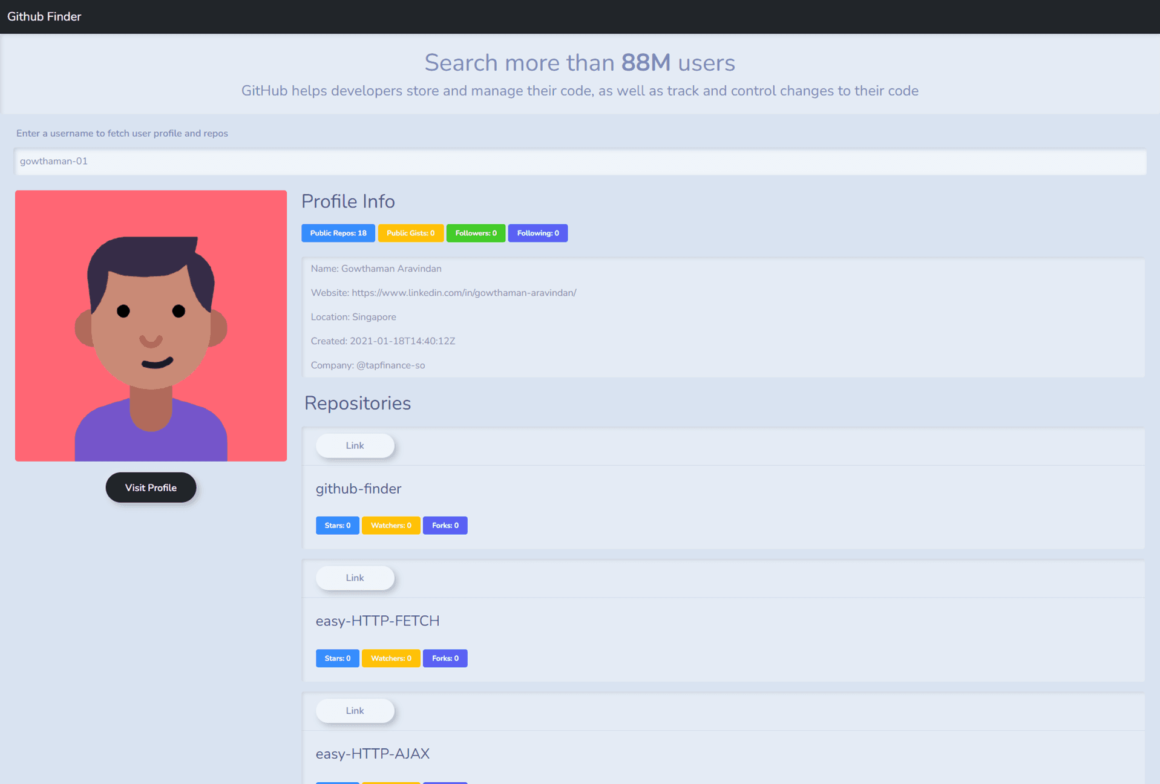
Task: Click Forks: 0 badge under github-finder
Action: click(x=445, y=526)
